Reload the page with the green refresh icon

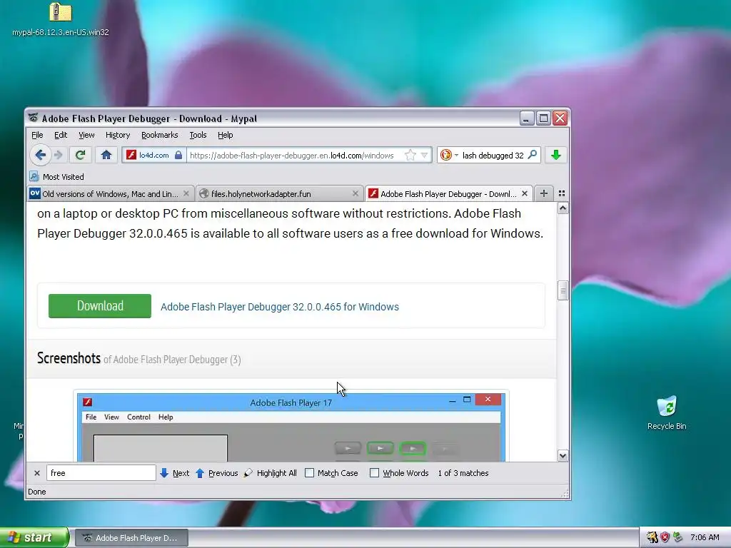coord(80,155)
